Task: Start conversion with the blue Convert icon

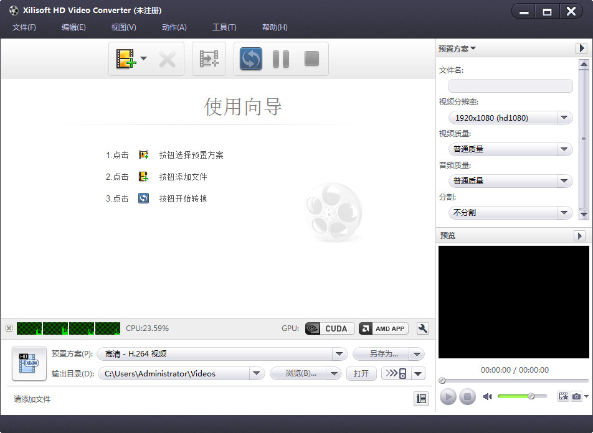Action: 251,58
